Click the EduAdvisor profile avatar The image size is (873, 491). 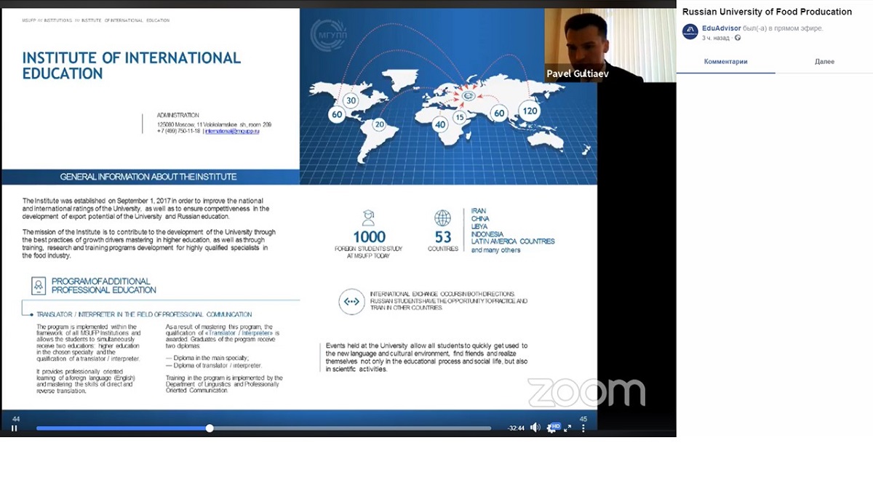(x=690, y=31)
